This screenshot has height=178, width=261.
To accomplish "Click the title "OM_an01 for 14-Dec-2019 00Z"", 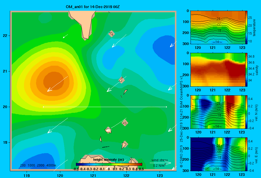I will click(x=93, y=7).
